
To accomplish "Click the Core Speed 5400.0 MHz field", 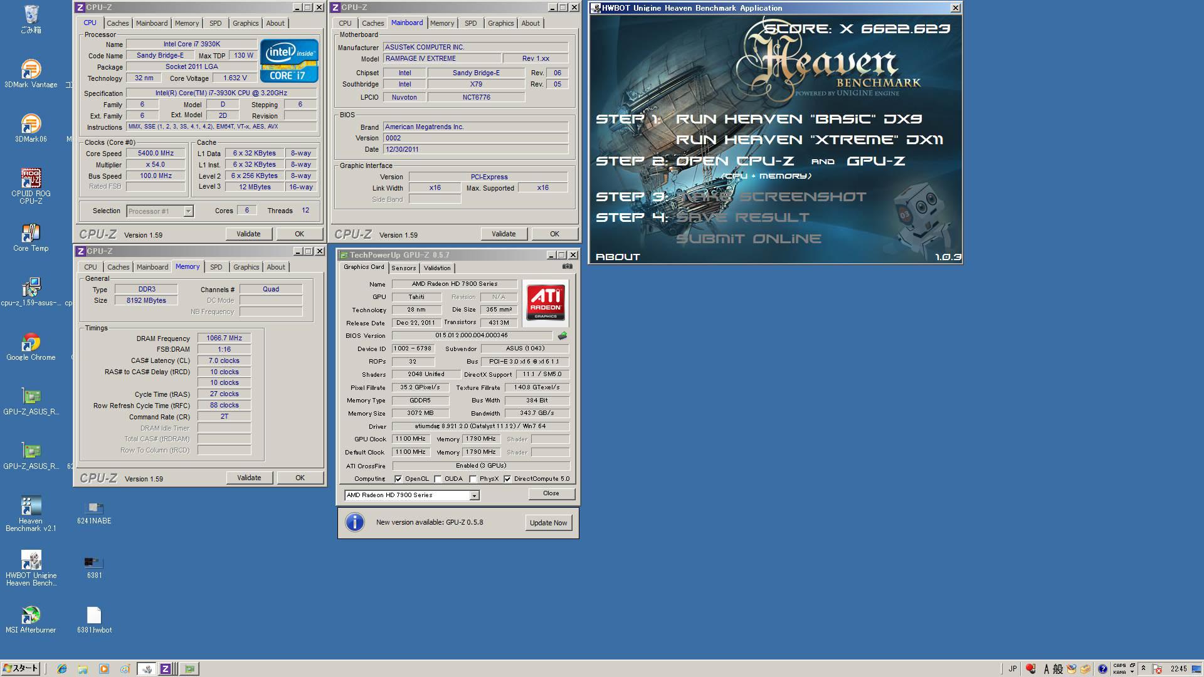I will (x=156, y=154).
